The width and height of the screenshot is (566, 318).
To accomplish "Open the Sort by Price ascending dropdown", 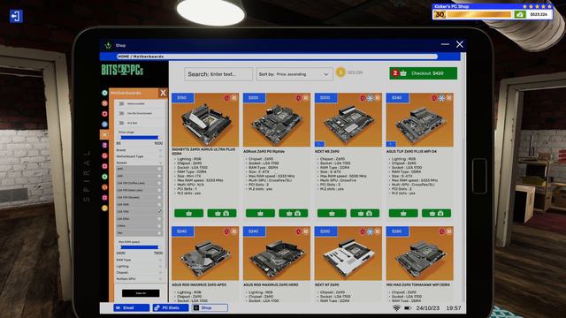I will (x=294, y=74).
